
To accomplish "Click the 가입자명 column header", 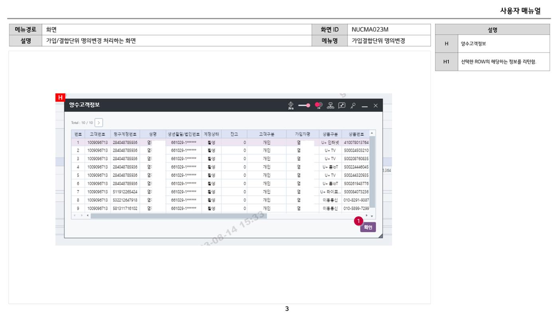I will [x=302, y=134].
